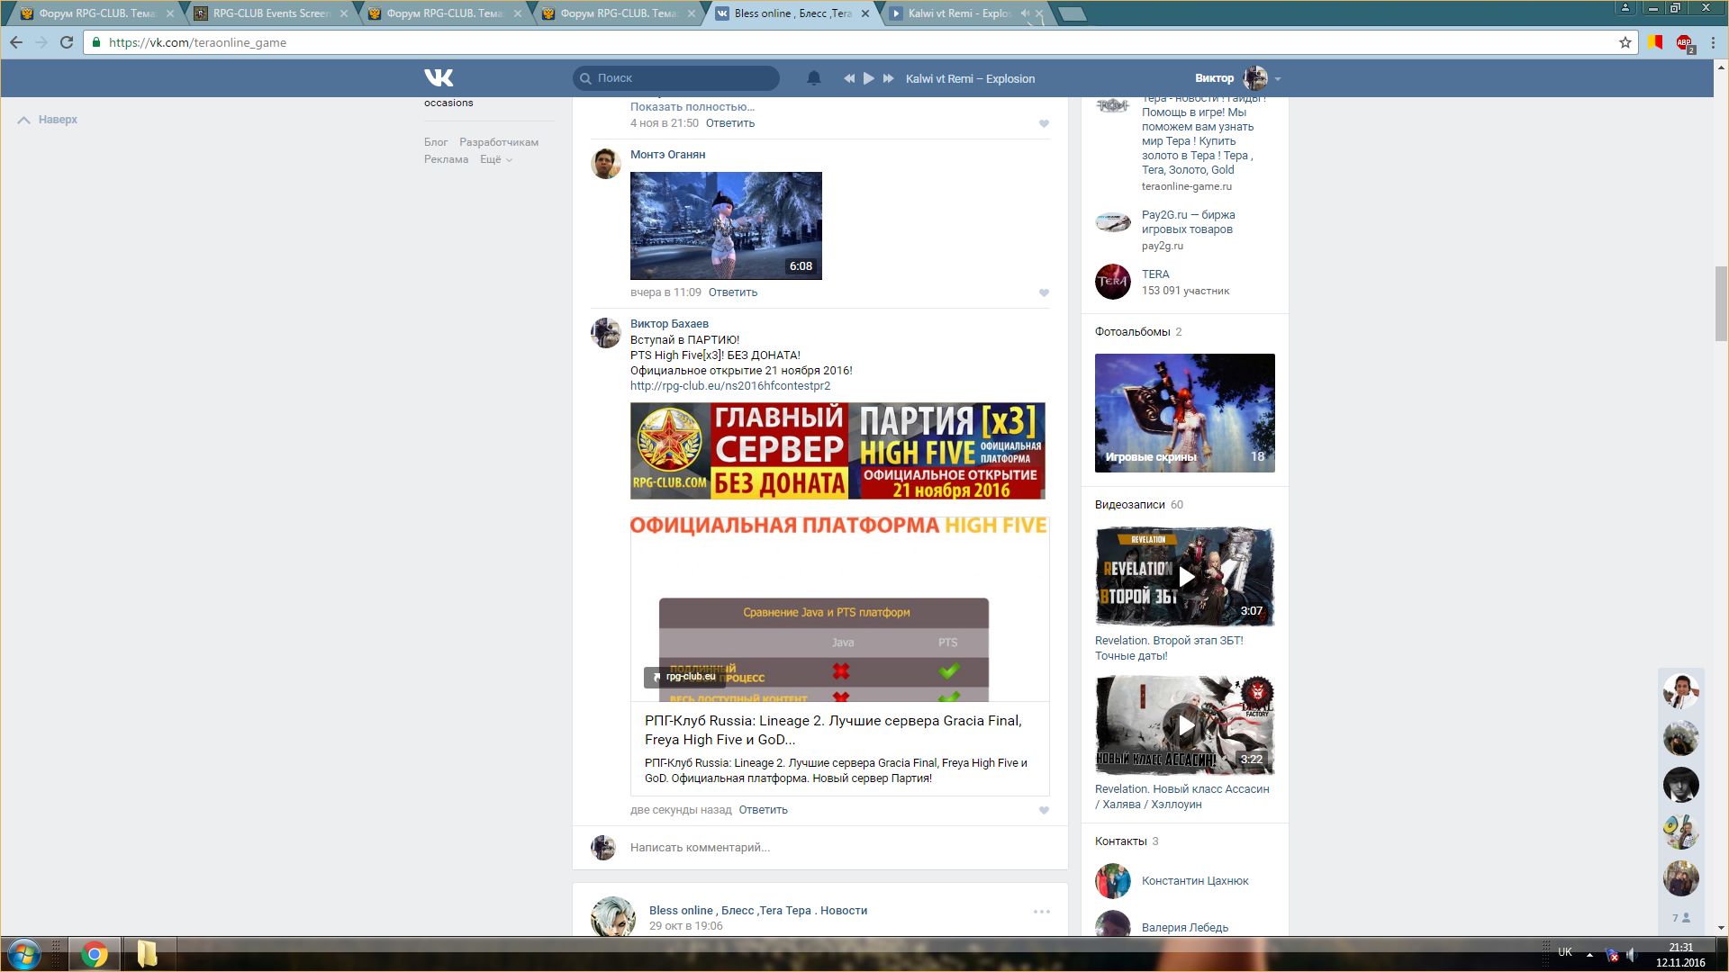
Task: Click the browser address bar
Action: (860, 42)
